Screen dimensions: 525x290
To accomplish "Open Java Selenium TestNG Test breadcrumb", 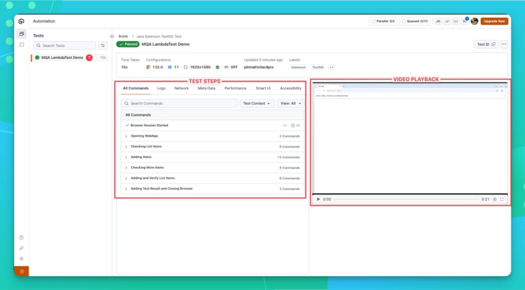I will click(159, 36).
